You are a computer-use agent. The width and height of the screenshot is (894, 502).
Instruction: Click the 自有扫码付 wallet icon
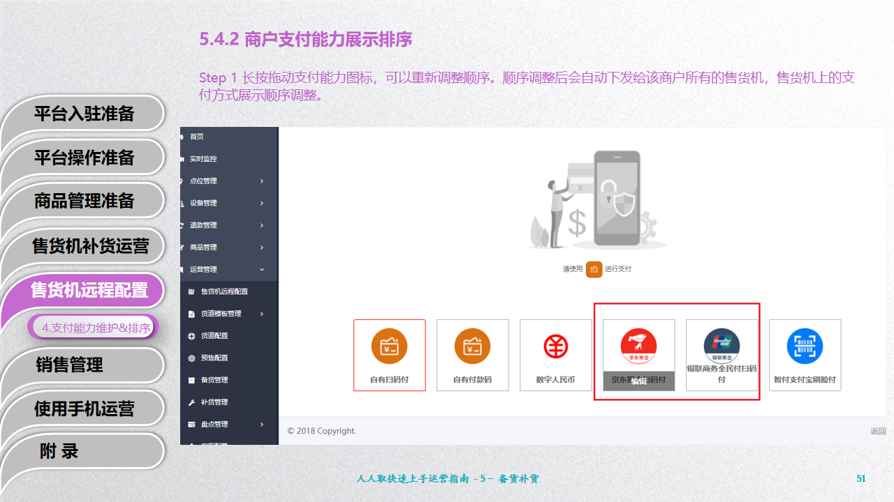pyautogui.click(x=390, y=347)
